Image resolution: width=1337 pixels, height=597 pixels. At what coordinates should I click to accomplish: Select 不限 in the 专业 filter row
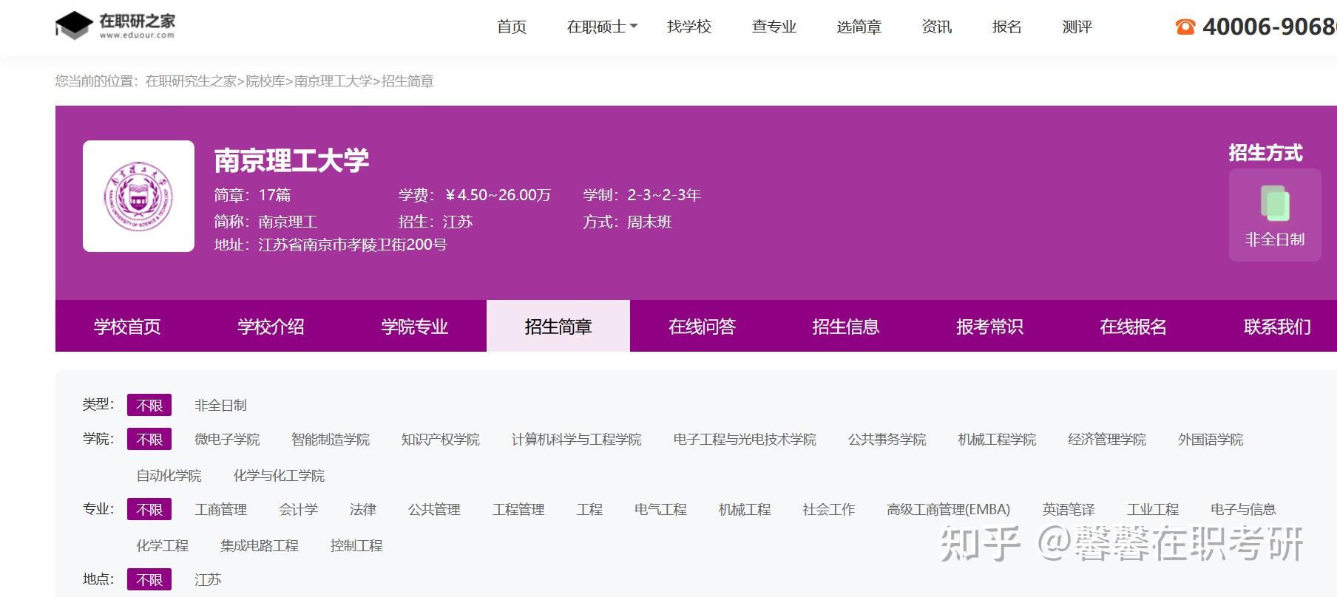pos(149,509)
